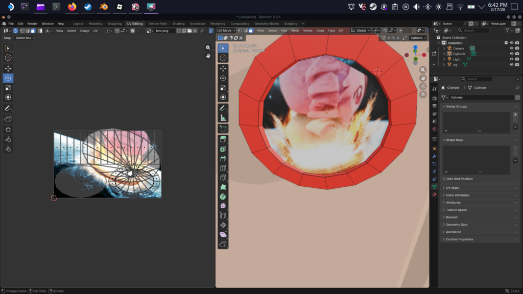Click the Options button in viewport
This screenshot has height=294, width=523.
pos(417,38)
